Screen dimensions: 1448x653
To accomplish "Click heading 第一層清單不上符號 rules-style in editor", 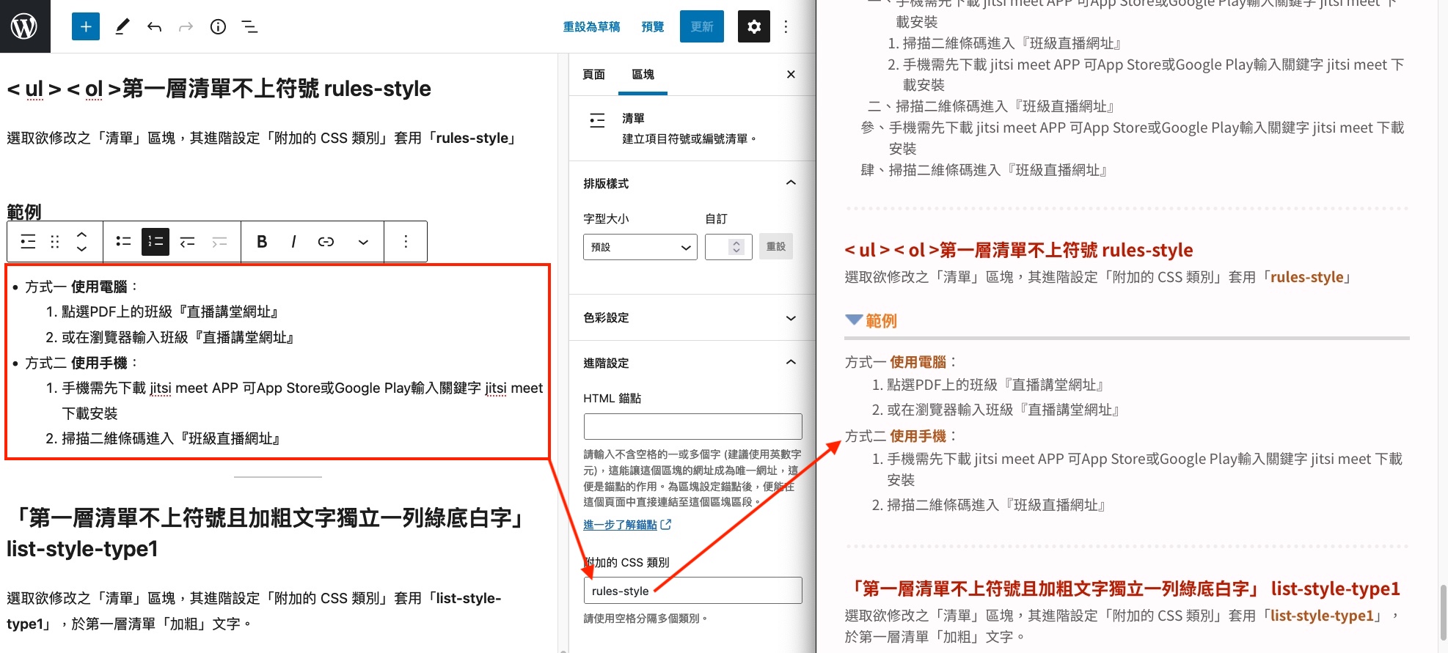I will pyautogui.click(x=219, y=89).
